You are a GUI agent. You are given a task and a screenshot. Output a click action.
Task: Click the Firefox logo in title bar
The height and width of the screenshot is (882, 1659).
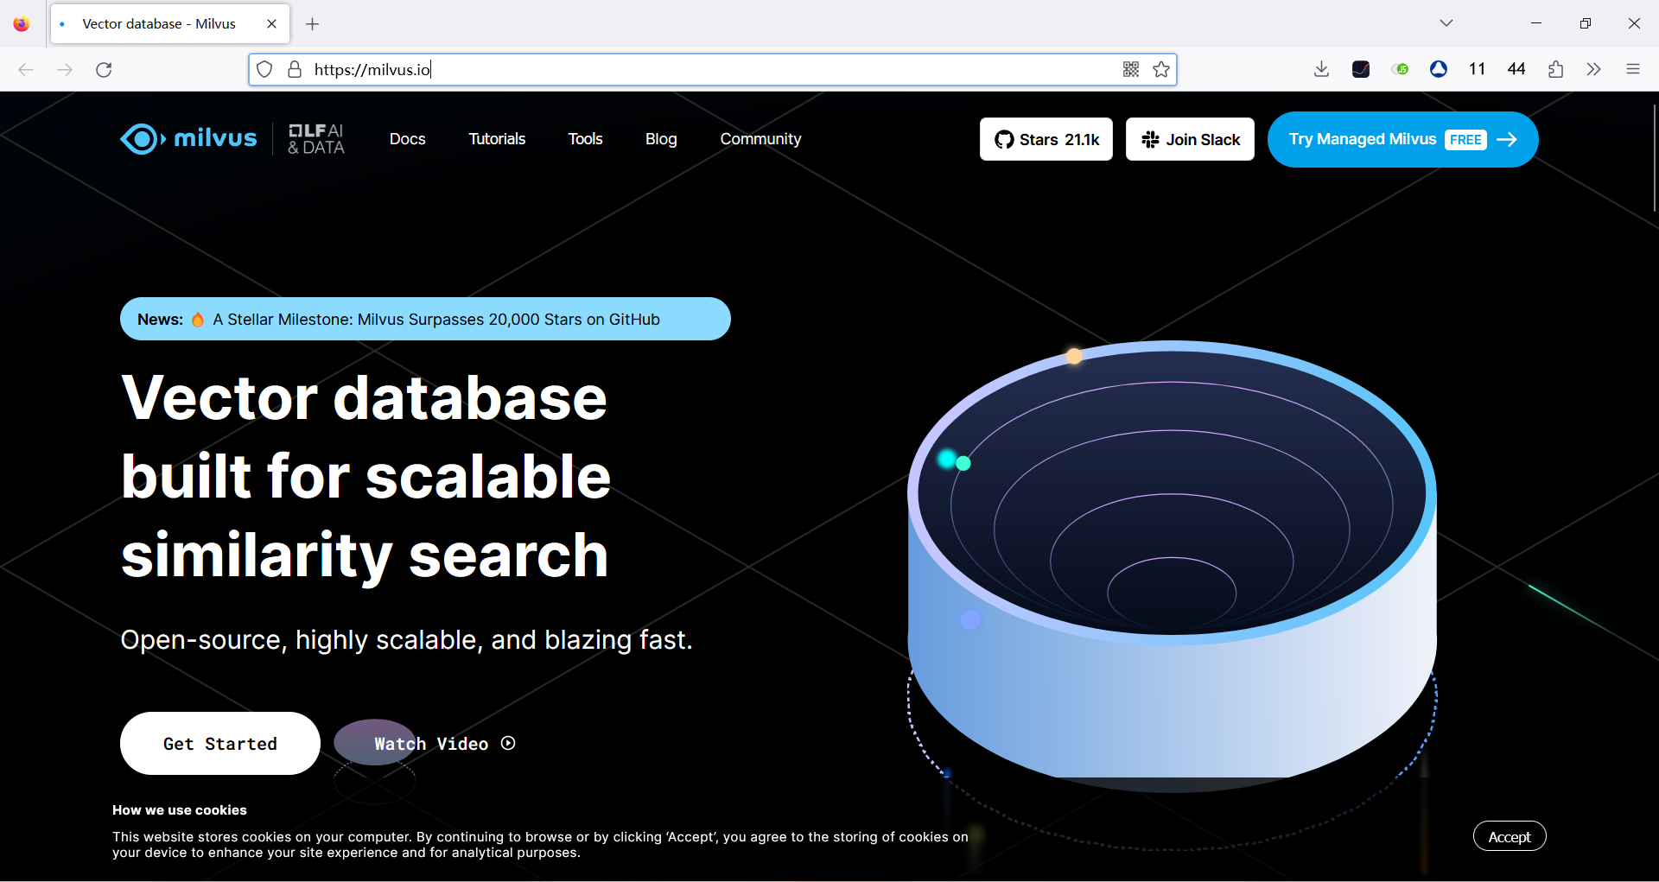[x=22, y=24]
